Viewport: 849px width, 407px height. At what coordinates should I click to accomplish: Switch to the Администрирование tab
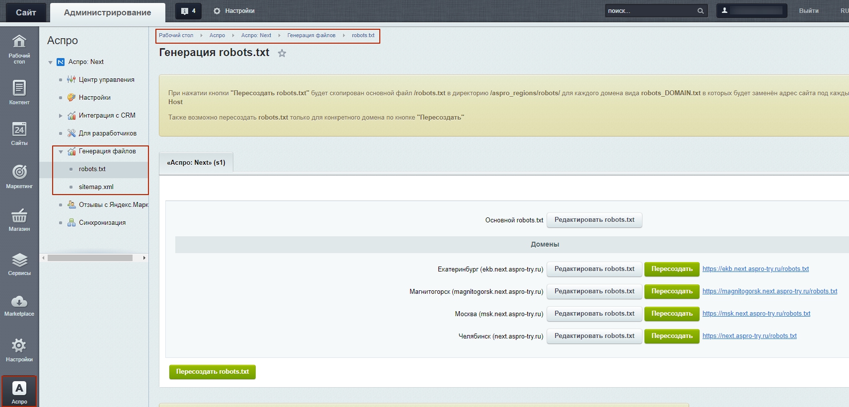[108, 12]
